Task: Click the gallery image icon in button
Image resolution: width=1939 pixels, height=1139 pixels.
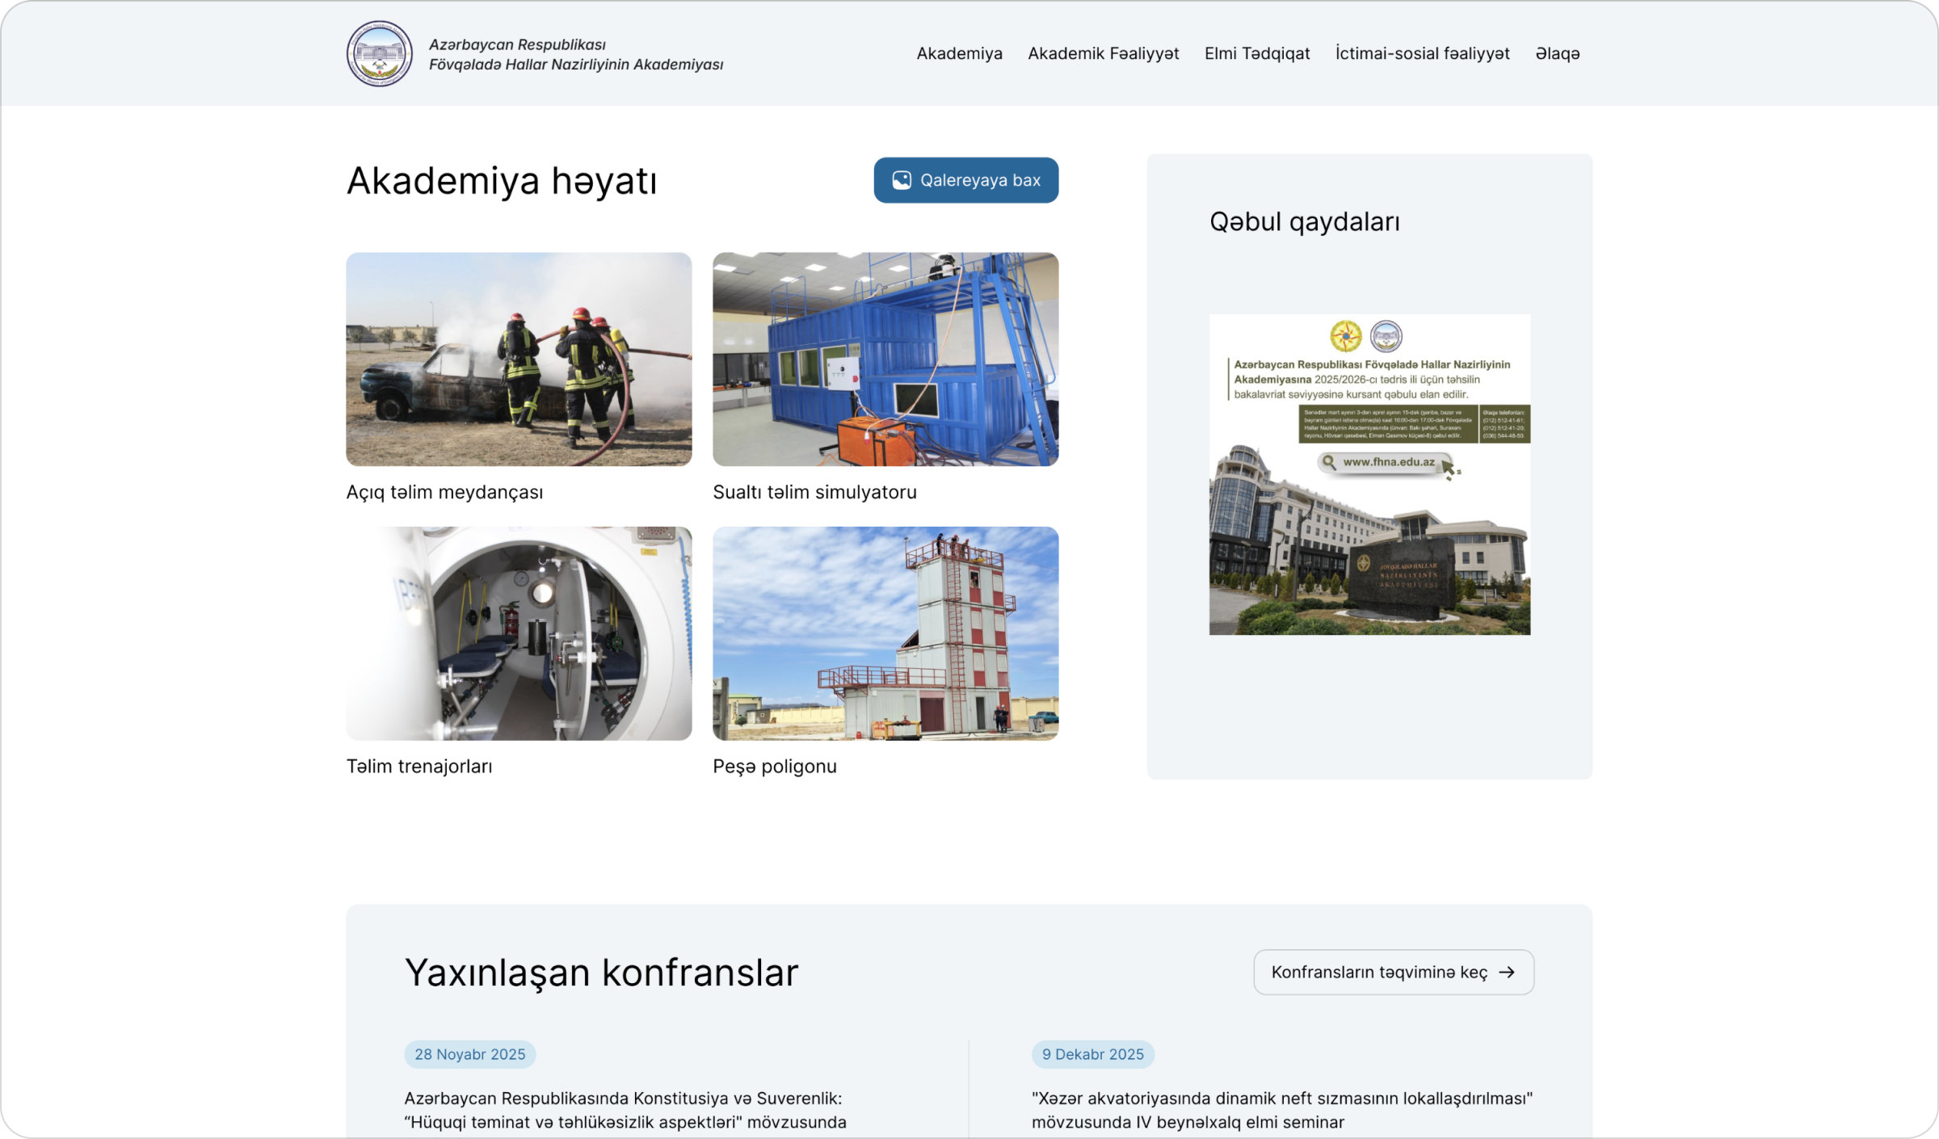Action: (x=901, y=180)
